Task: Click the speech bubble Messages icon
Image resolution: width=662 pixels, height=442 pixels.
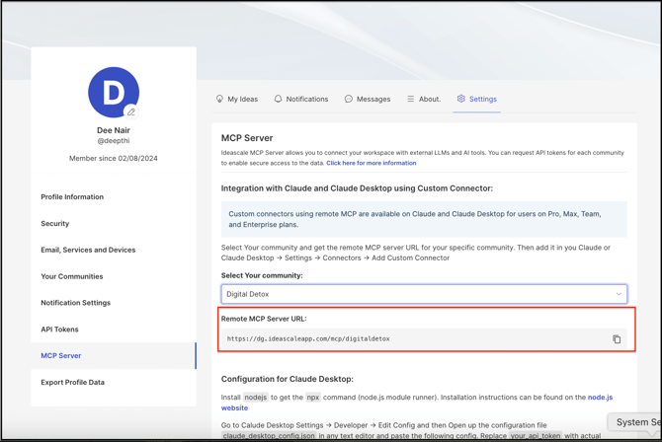Action: pyautogui.click(x=349, y=100)
